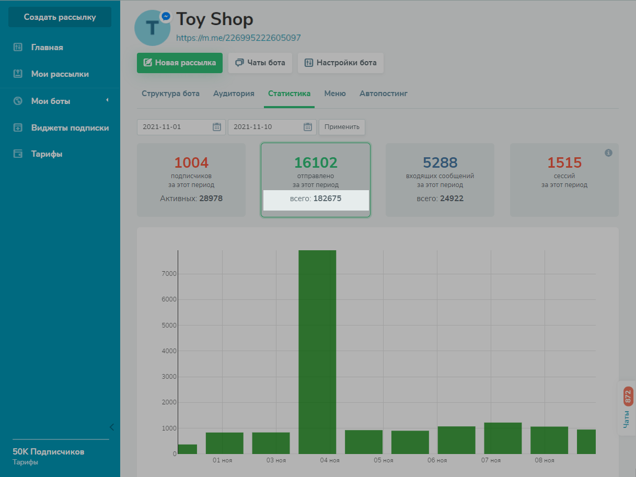
Task: Open calendar picker for start date 2021-11-01
Action: (217, 127)
